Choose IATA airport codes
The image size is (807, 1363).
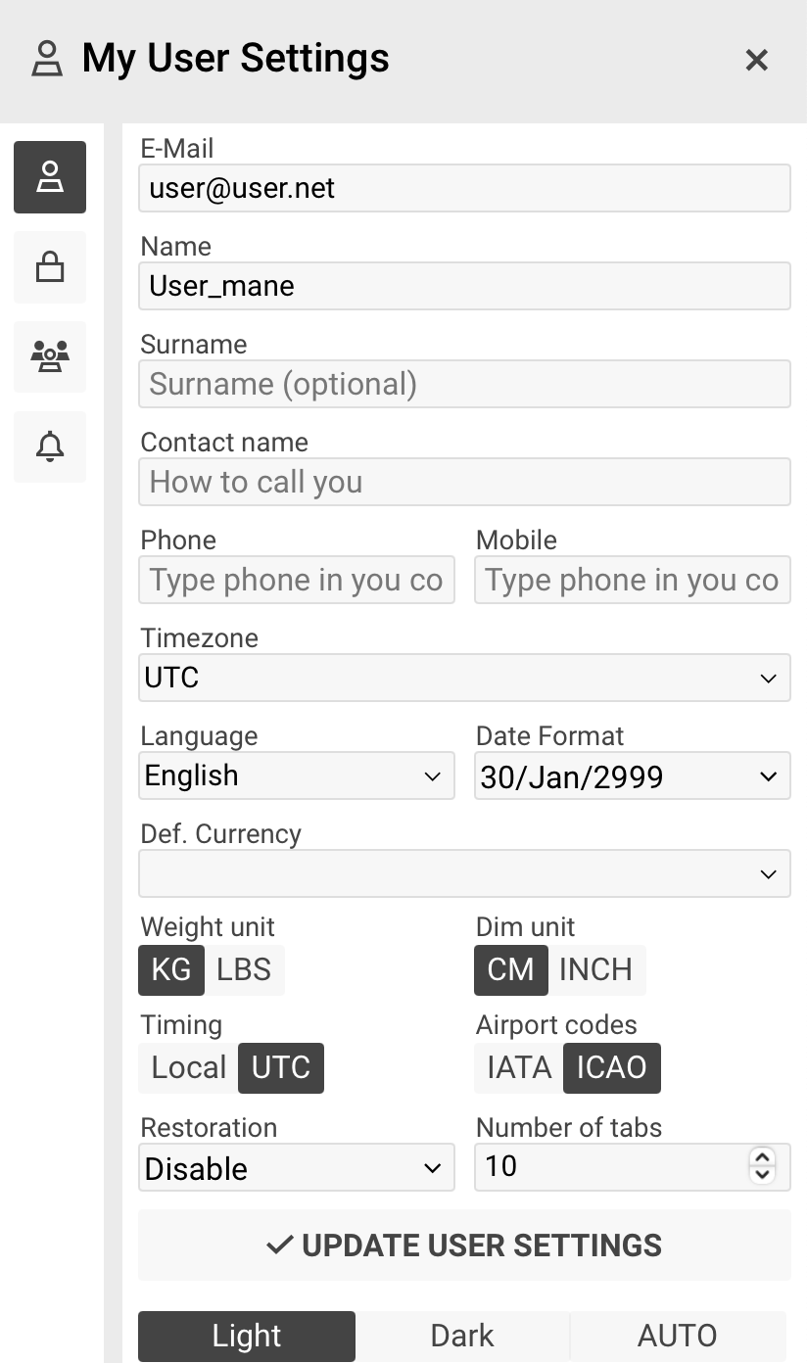(x=519, y=1067)
